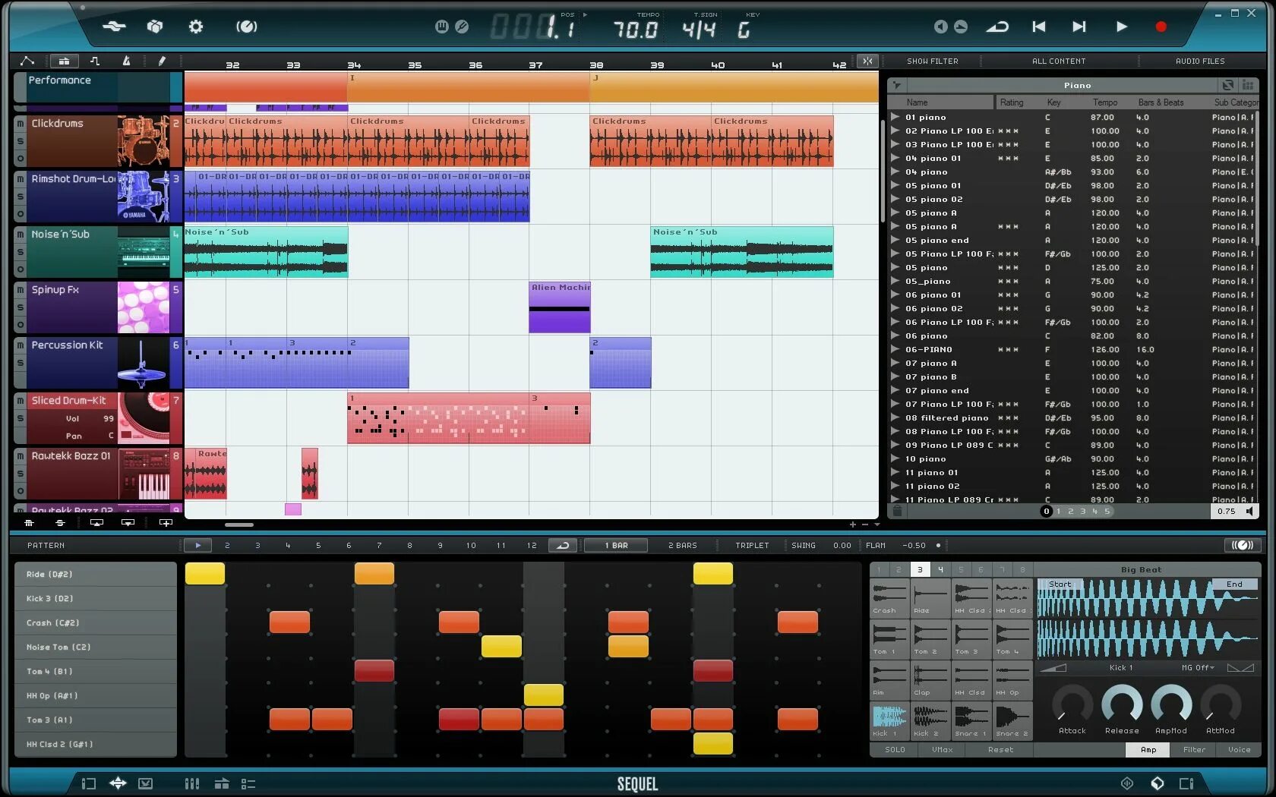Sort the media list by the Key column

pos(1053,102)
